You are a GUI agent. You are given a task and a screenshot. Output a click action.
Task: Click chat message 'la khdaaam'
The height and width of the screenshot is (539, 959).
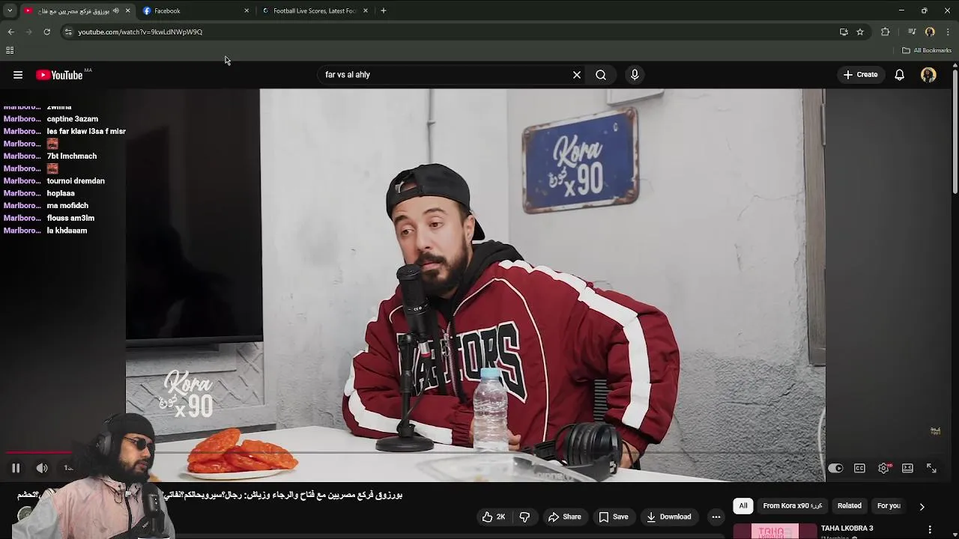point(67,231)
